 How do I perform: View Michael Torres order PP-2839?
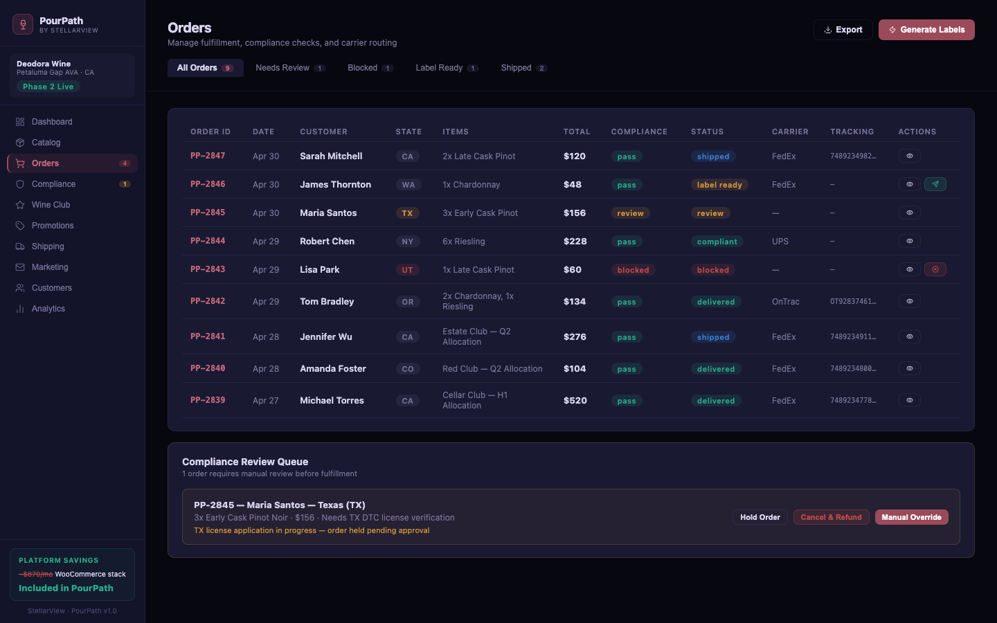click(x=909, y=400)
